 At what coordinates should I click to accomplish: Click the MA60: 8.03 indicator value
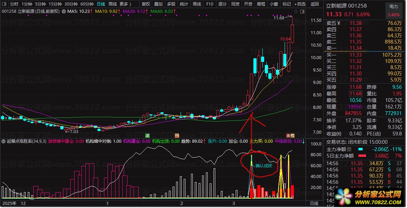coord(163,11)
